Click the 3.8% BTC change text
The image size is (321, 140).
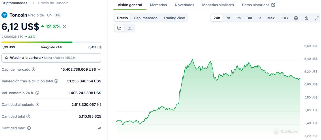[32, 37]
